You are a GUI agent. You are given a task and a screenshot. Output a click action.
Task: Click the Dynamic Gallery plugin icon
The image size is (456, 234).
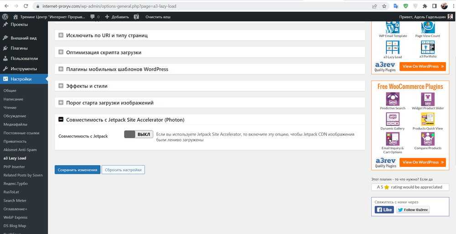pos(393,119)
